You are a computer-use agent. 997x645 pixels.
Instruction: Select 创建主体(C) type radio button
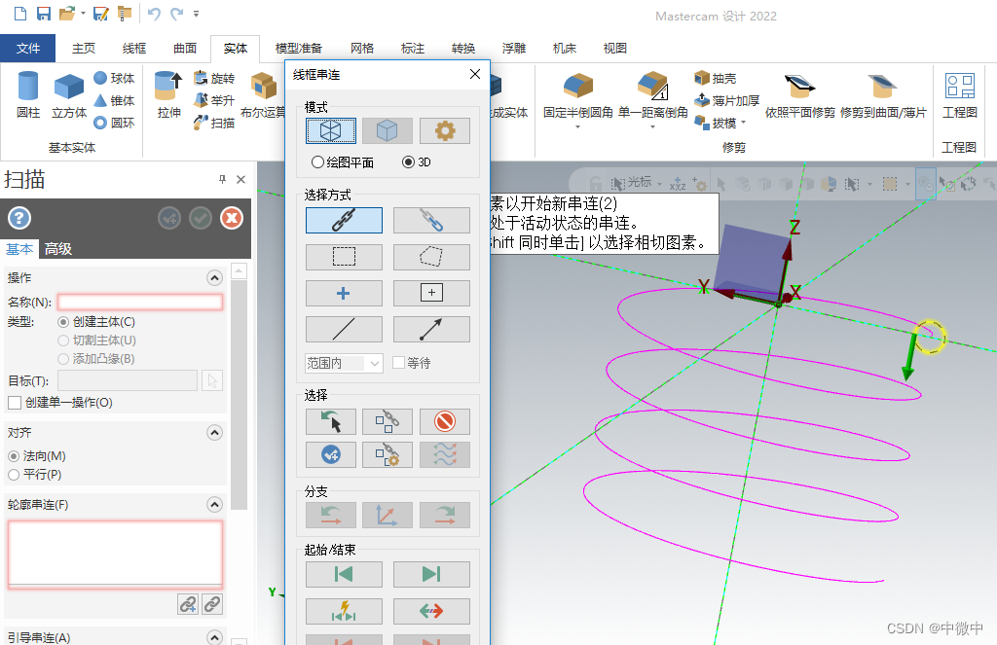63,322
